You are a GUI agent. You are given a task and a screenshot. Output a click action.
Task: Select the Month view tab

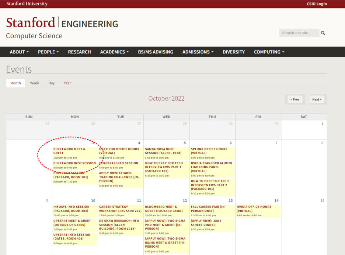[x=15, y=83]
